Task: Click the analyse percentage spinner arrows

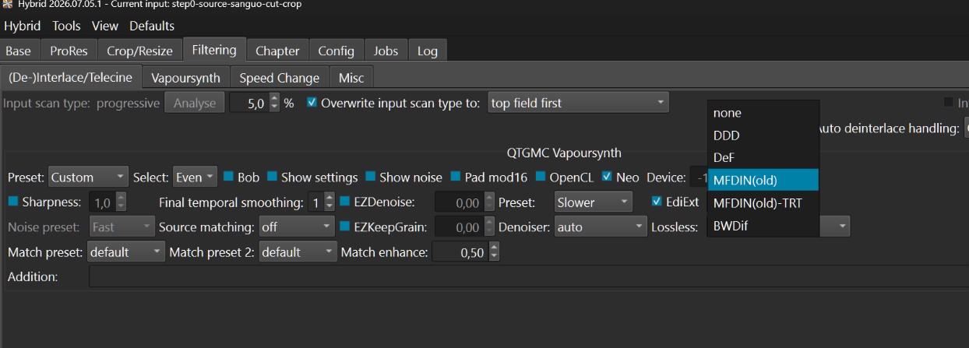Action: pos(273,103)
